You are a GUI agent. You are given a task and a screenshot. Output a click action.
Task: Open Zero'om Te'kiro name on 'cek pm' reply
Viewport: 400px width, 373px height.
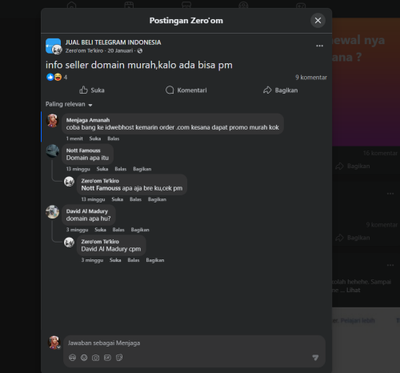pos(100,181)
